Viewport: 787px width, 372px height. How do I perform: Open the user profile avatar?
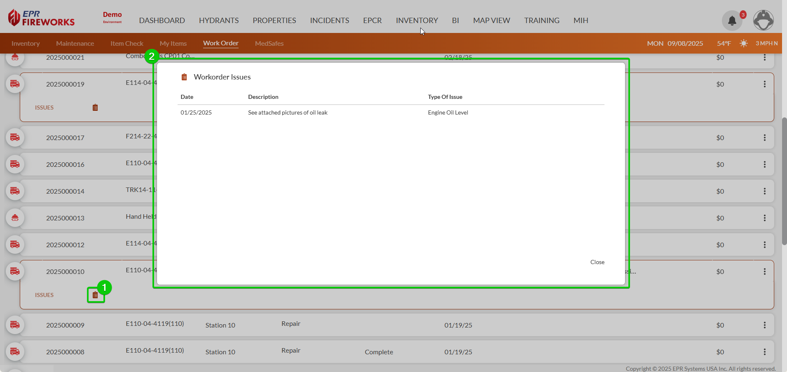763,20
